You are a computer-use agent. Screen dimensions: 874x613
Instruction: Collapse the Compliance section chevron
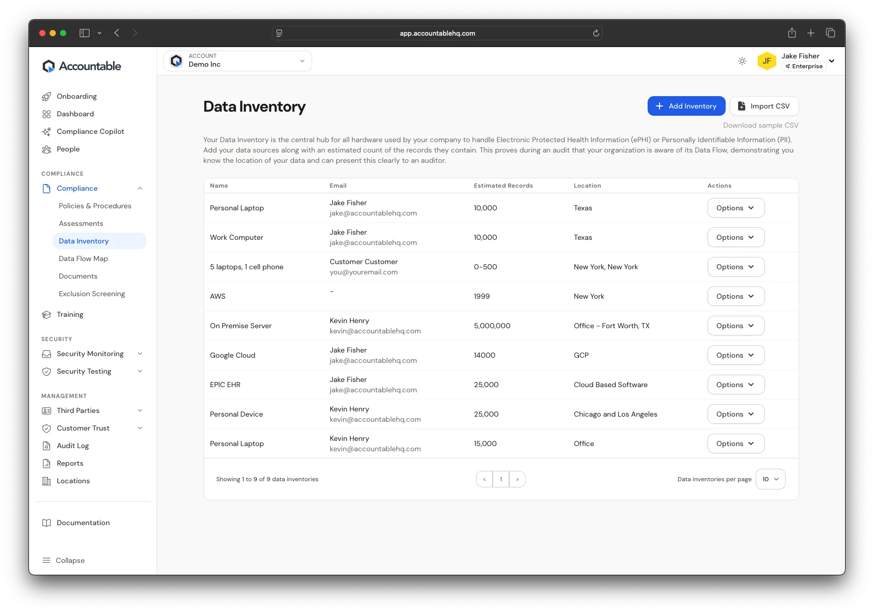pyautogui.click(x=140, y=188)
